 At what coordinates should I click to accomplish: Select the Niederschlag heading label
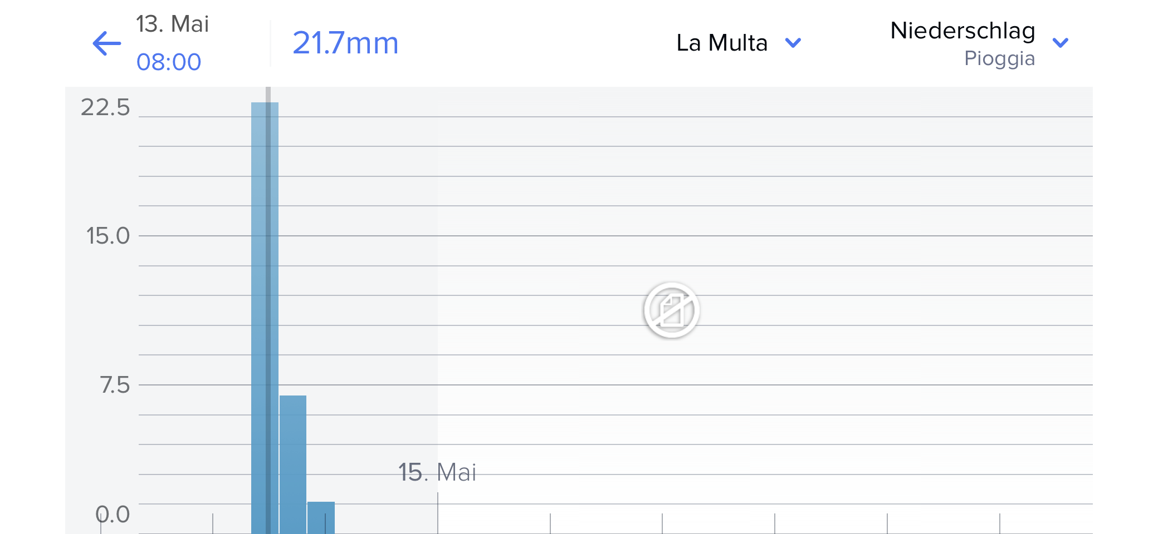(962, 31)
